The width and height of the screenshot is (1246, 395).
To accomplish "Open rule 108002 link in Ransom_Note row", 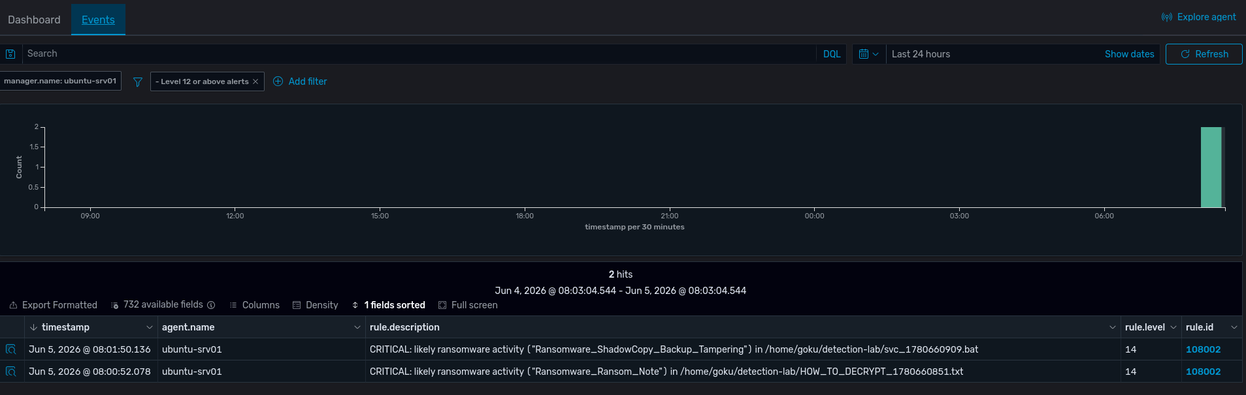I will click(x=1203, y=372).
